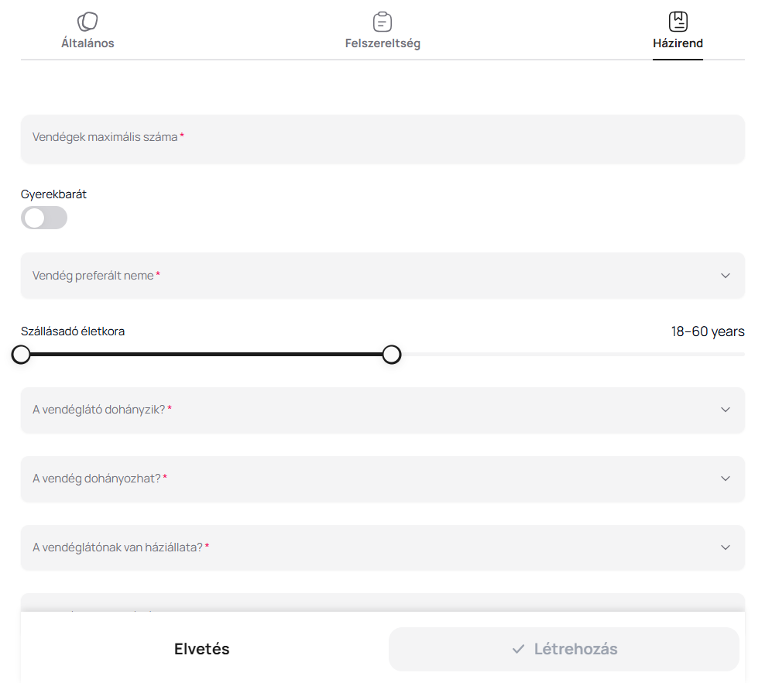This screenshot has width=772, height=683.
Task: Open the Vendég preferált neme dropdown
Action: [383, 276]
